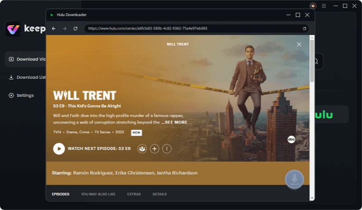Viewport: 362px width, 210px height.
Task: Click the Hulu URL address bar
Action: [196, 28]
